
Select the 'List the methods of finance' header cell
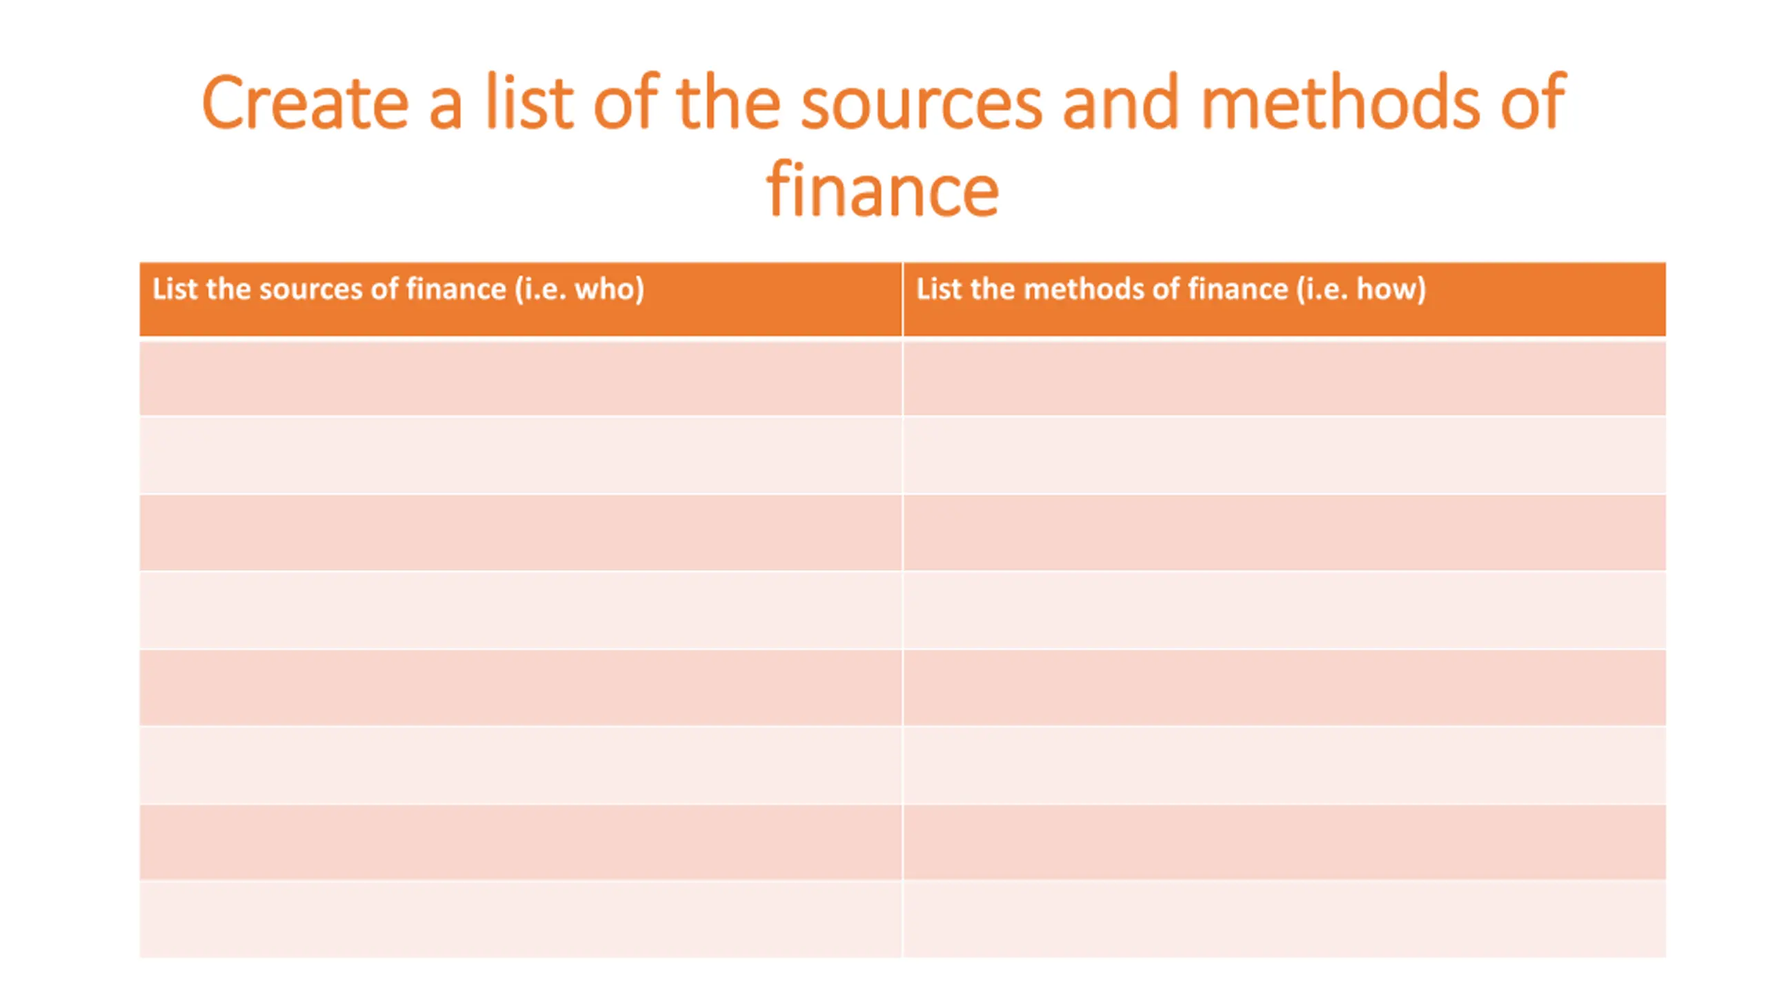point(1284,299)
